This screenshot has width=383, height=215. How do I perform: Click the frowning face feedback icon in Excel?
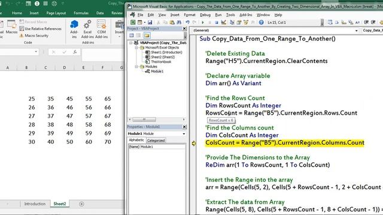point(54,4)
